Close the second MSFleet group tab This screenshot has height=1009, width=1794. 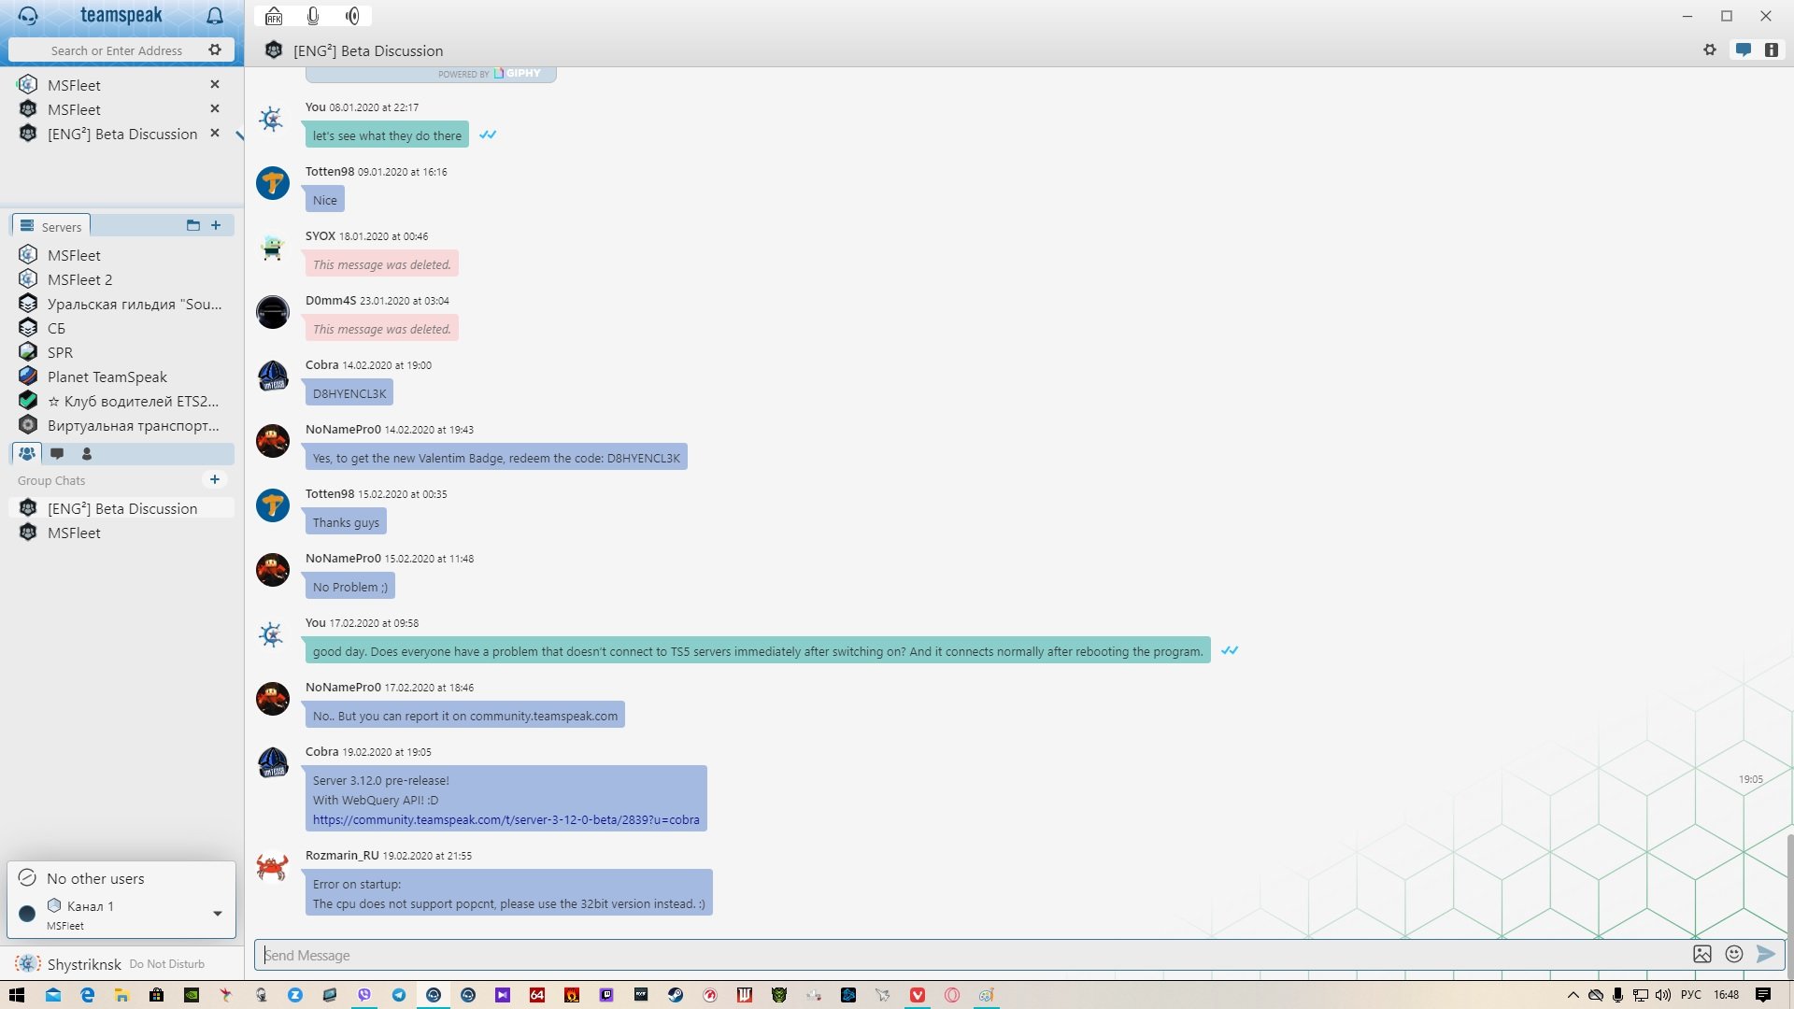click(x=215, y=108)
